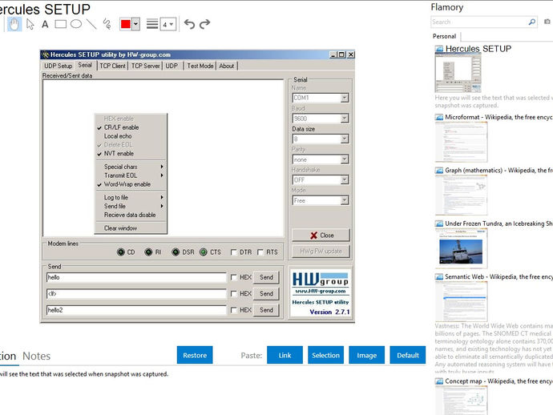Click Send button for hello row

(266, 277)
